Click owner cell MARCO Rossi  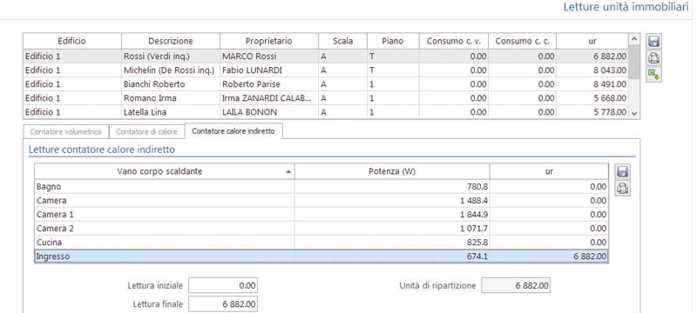coord(269,57)
